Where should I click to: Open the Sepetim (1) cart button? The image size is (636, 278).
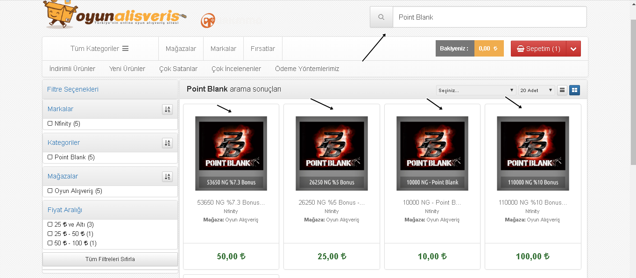pyautogui.click(x=539, y=49)
